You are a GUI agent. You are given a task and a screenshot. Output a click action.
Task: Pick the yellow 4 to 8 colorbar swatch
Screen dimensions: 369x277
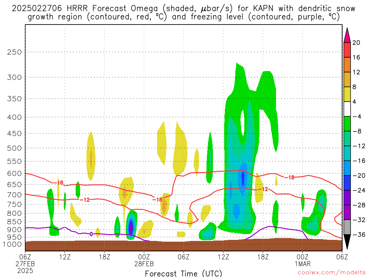tap(347, 94)
